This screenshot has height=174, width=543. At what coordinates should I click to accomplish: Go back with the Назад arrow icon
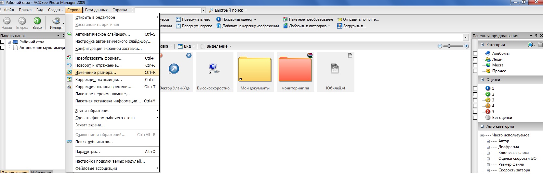[x=7, y=21]
